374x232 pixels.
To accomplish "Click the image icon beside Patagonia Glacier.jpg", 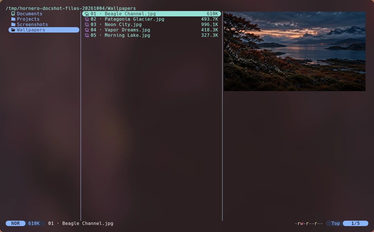I will tap(87, 19).
